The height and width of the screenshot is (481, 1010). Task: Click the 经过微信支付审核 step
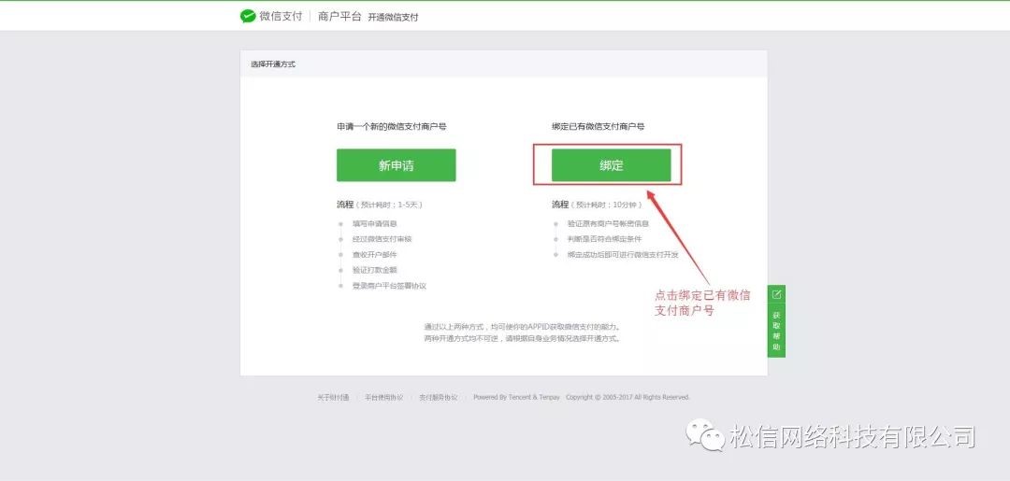click(382, 239)
